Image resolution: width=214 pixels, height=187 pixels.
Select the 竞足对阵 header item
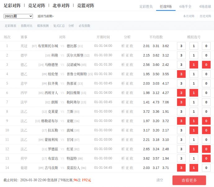coord(37,6)
